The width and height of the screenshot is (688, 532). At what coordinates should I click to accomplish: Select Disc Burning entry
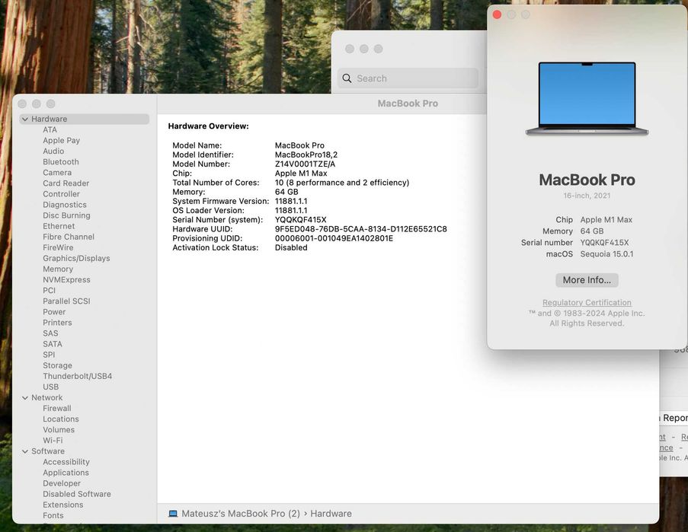(x=67, y=215)
